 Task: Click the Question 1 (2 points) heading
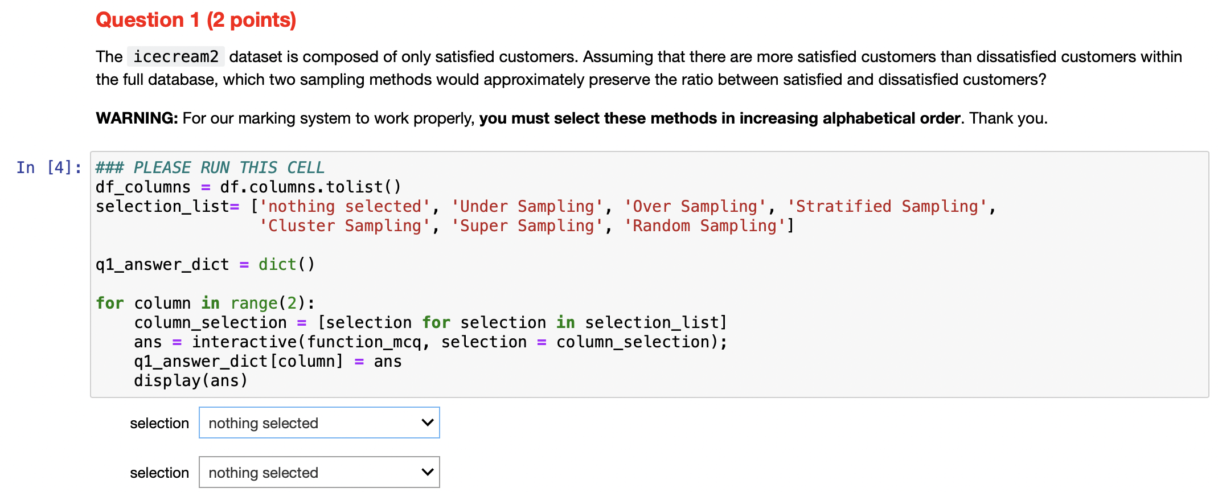click(x=196, y=20)
